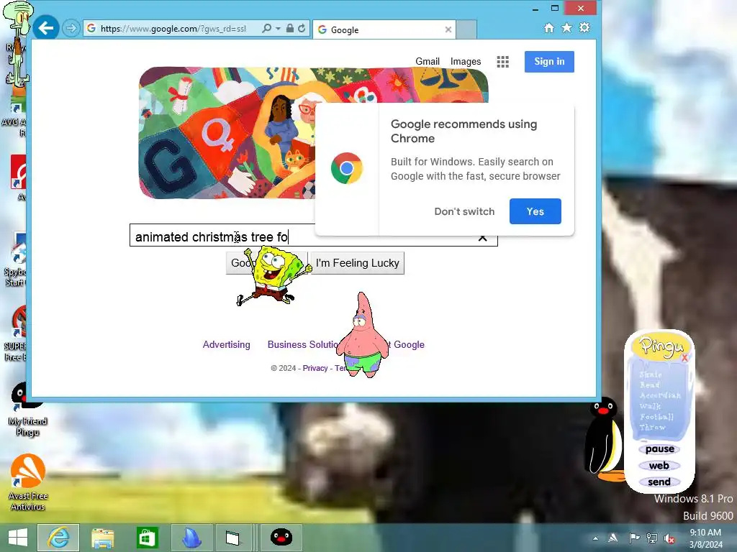Image resolution: width=737 pixels, height=552 pixels.
Task: Open the Windows Start button
Action: pyautogui.click(x=18, y=538)
